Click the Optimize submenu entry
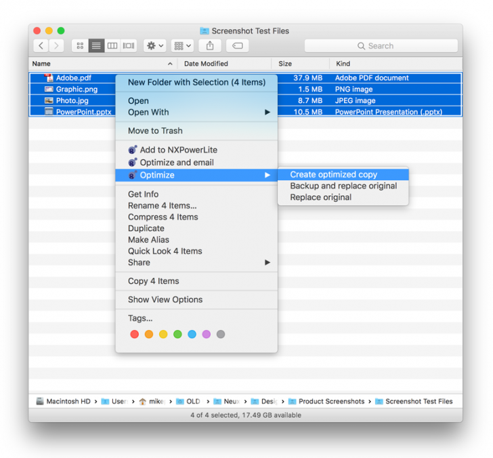The height and width of the screenshot is (458, 493). [196, 175]
